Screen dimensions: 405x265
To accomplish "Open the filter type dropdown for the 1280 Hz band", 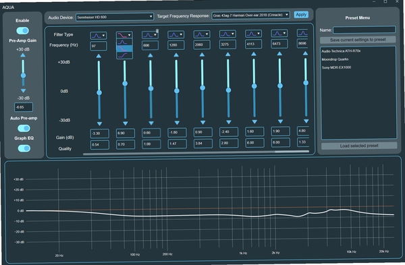I will (x=176, y=34).
